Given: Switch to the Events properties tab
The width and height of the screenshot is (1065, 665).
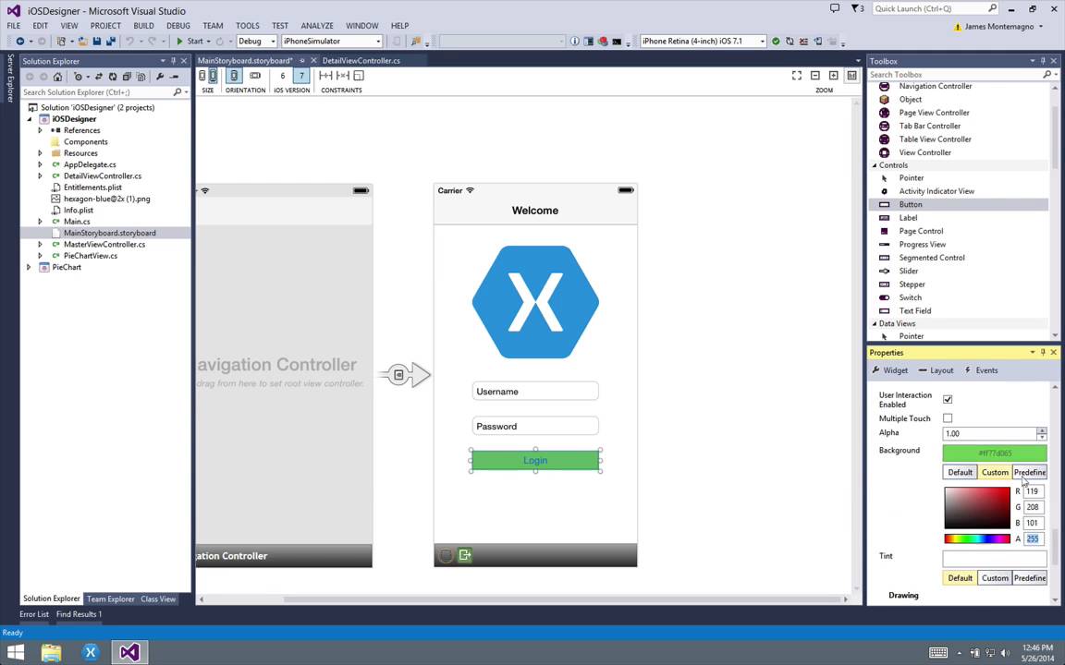Looking at the screenshot, I should (982, 370).
